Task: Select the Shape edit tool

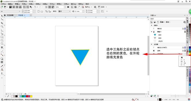Action: coord(2,19)
